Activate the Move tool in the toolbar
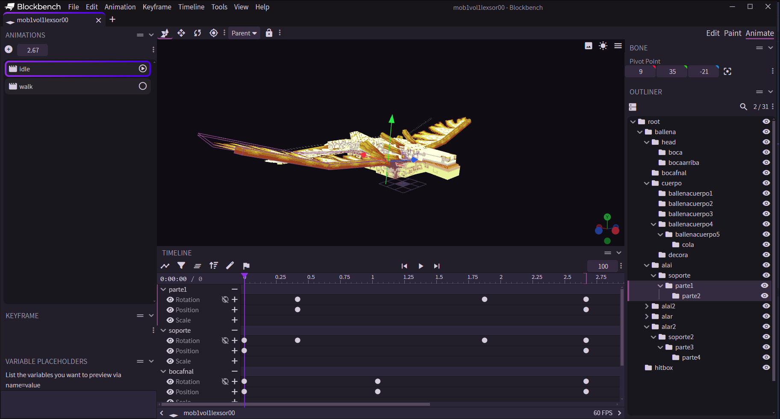 pos(181,33)
